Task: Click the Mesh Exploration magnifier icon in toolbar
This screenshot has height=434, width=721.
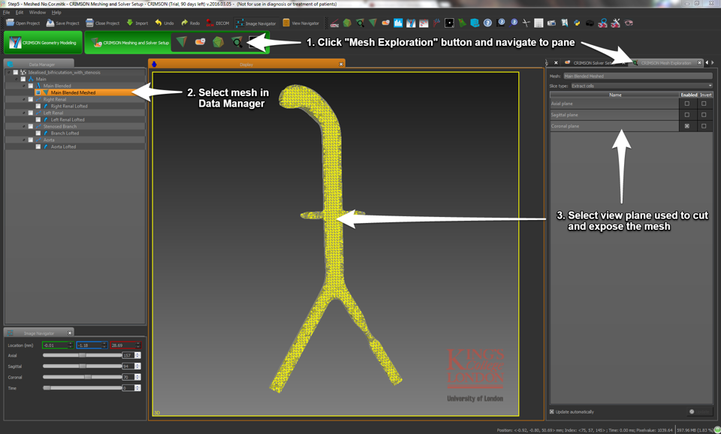Action: pos(237,43)
